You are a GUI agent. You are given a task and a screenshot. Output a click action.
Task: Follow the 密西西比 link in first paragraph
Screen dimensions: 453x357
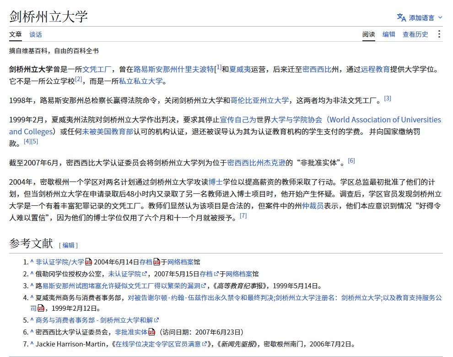tap(317, 70)
